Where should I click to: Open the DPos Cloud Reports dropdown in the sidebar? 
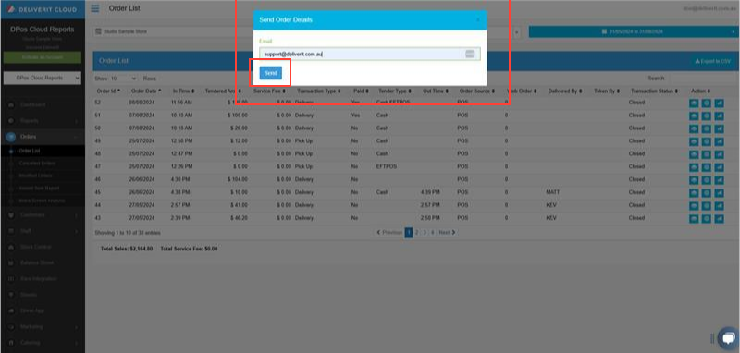pyautogui.click(x=43, y=78)
